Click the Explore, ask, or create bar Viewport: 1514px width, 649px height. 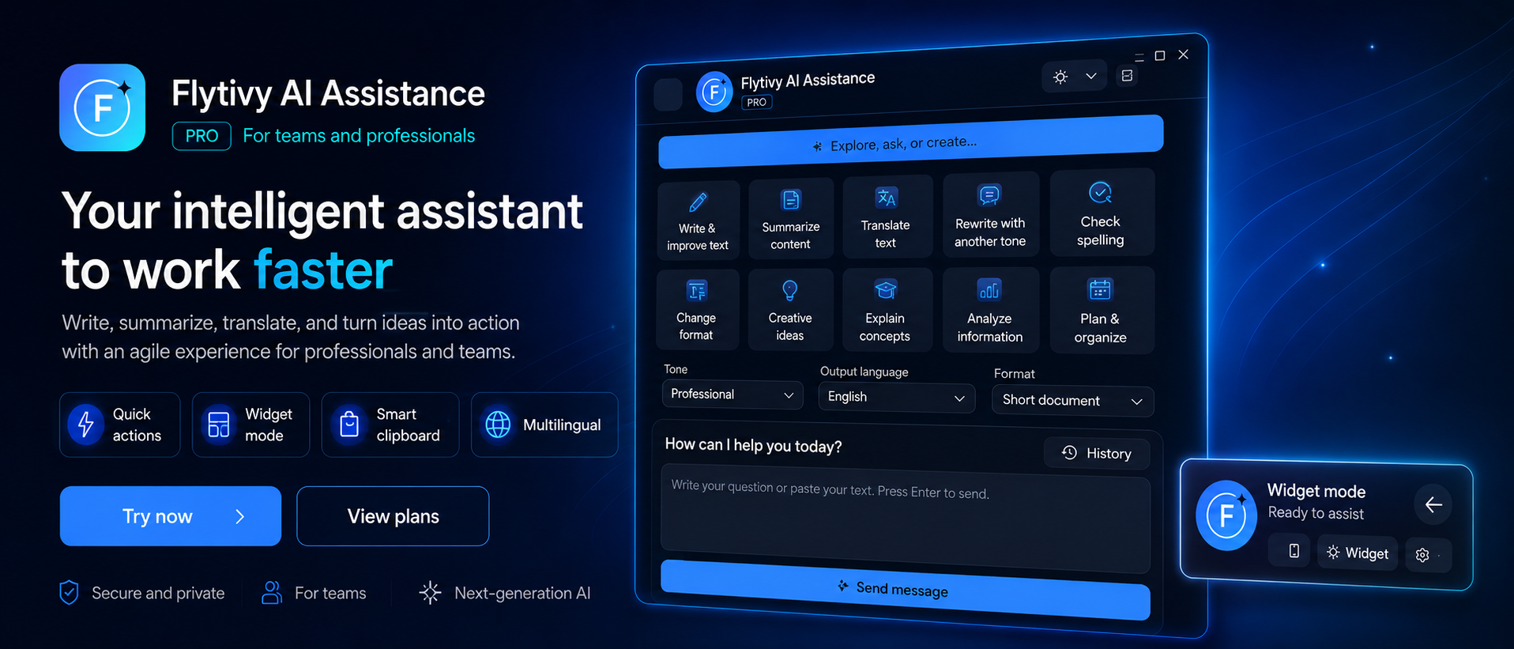[x=910, y=141]
